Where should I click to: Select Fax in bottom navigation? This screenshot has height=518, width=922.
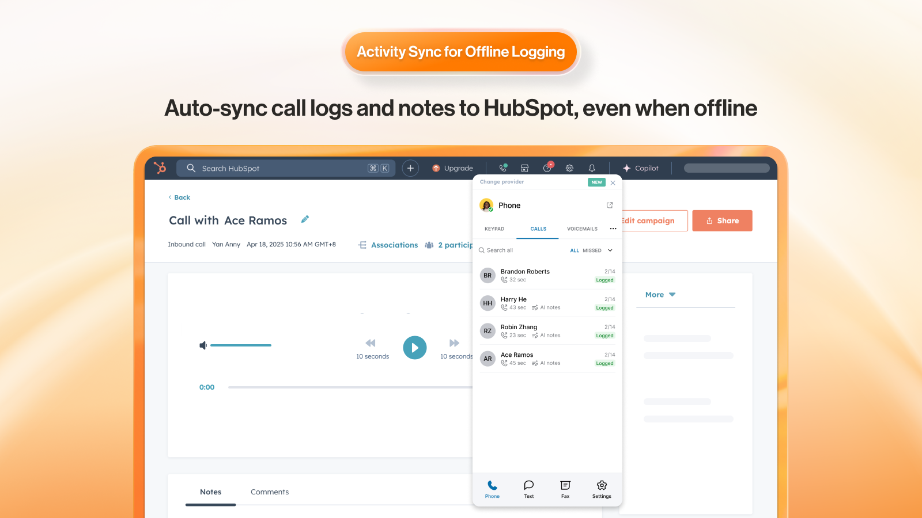tap(565, 489)
